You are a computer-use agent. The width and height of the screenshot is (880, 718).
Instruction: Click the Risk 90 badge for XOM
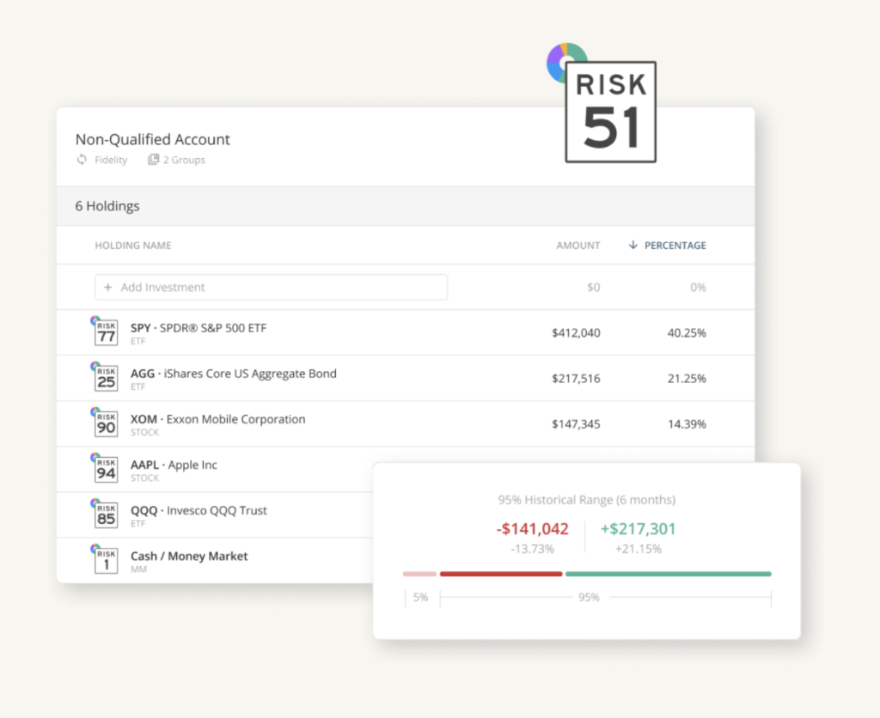point(106,423)
